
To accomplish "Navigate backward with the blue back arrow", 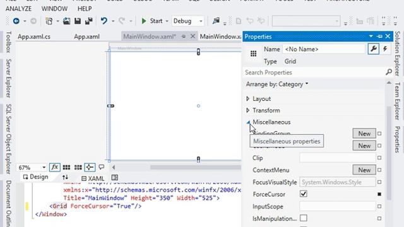I will point(16,21).
